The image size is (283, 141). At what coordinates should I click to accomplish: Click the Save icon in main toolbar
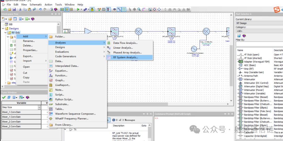click(14, 9)
